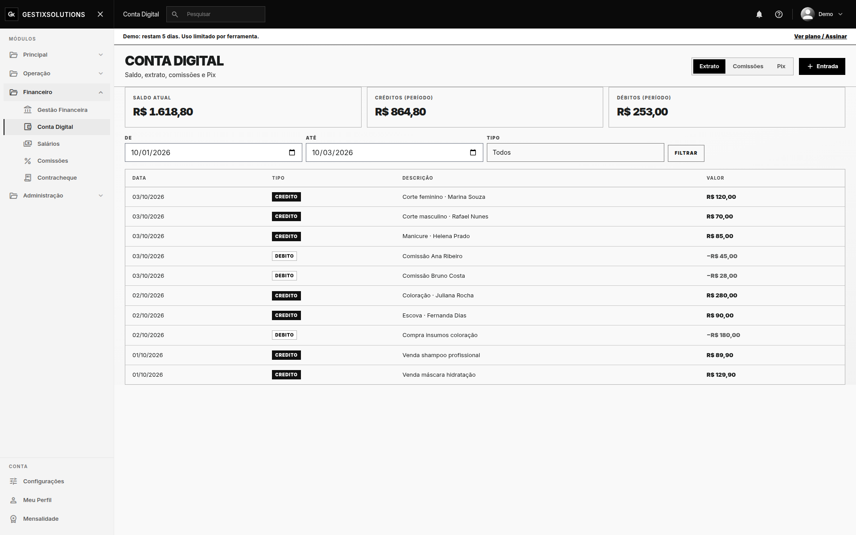Expand the Principal module chevron
This screenshot has width=856, height=535.
pyautogui.click(x=101, y=55)
